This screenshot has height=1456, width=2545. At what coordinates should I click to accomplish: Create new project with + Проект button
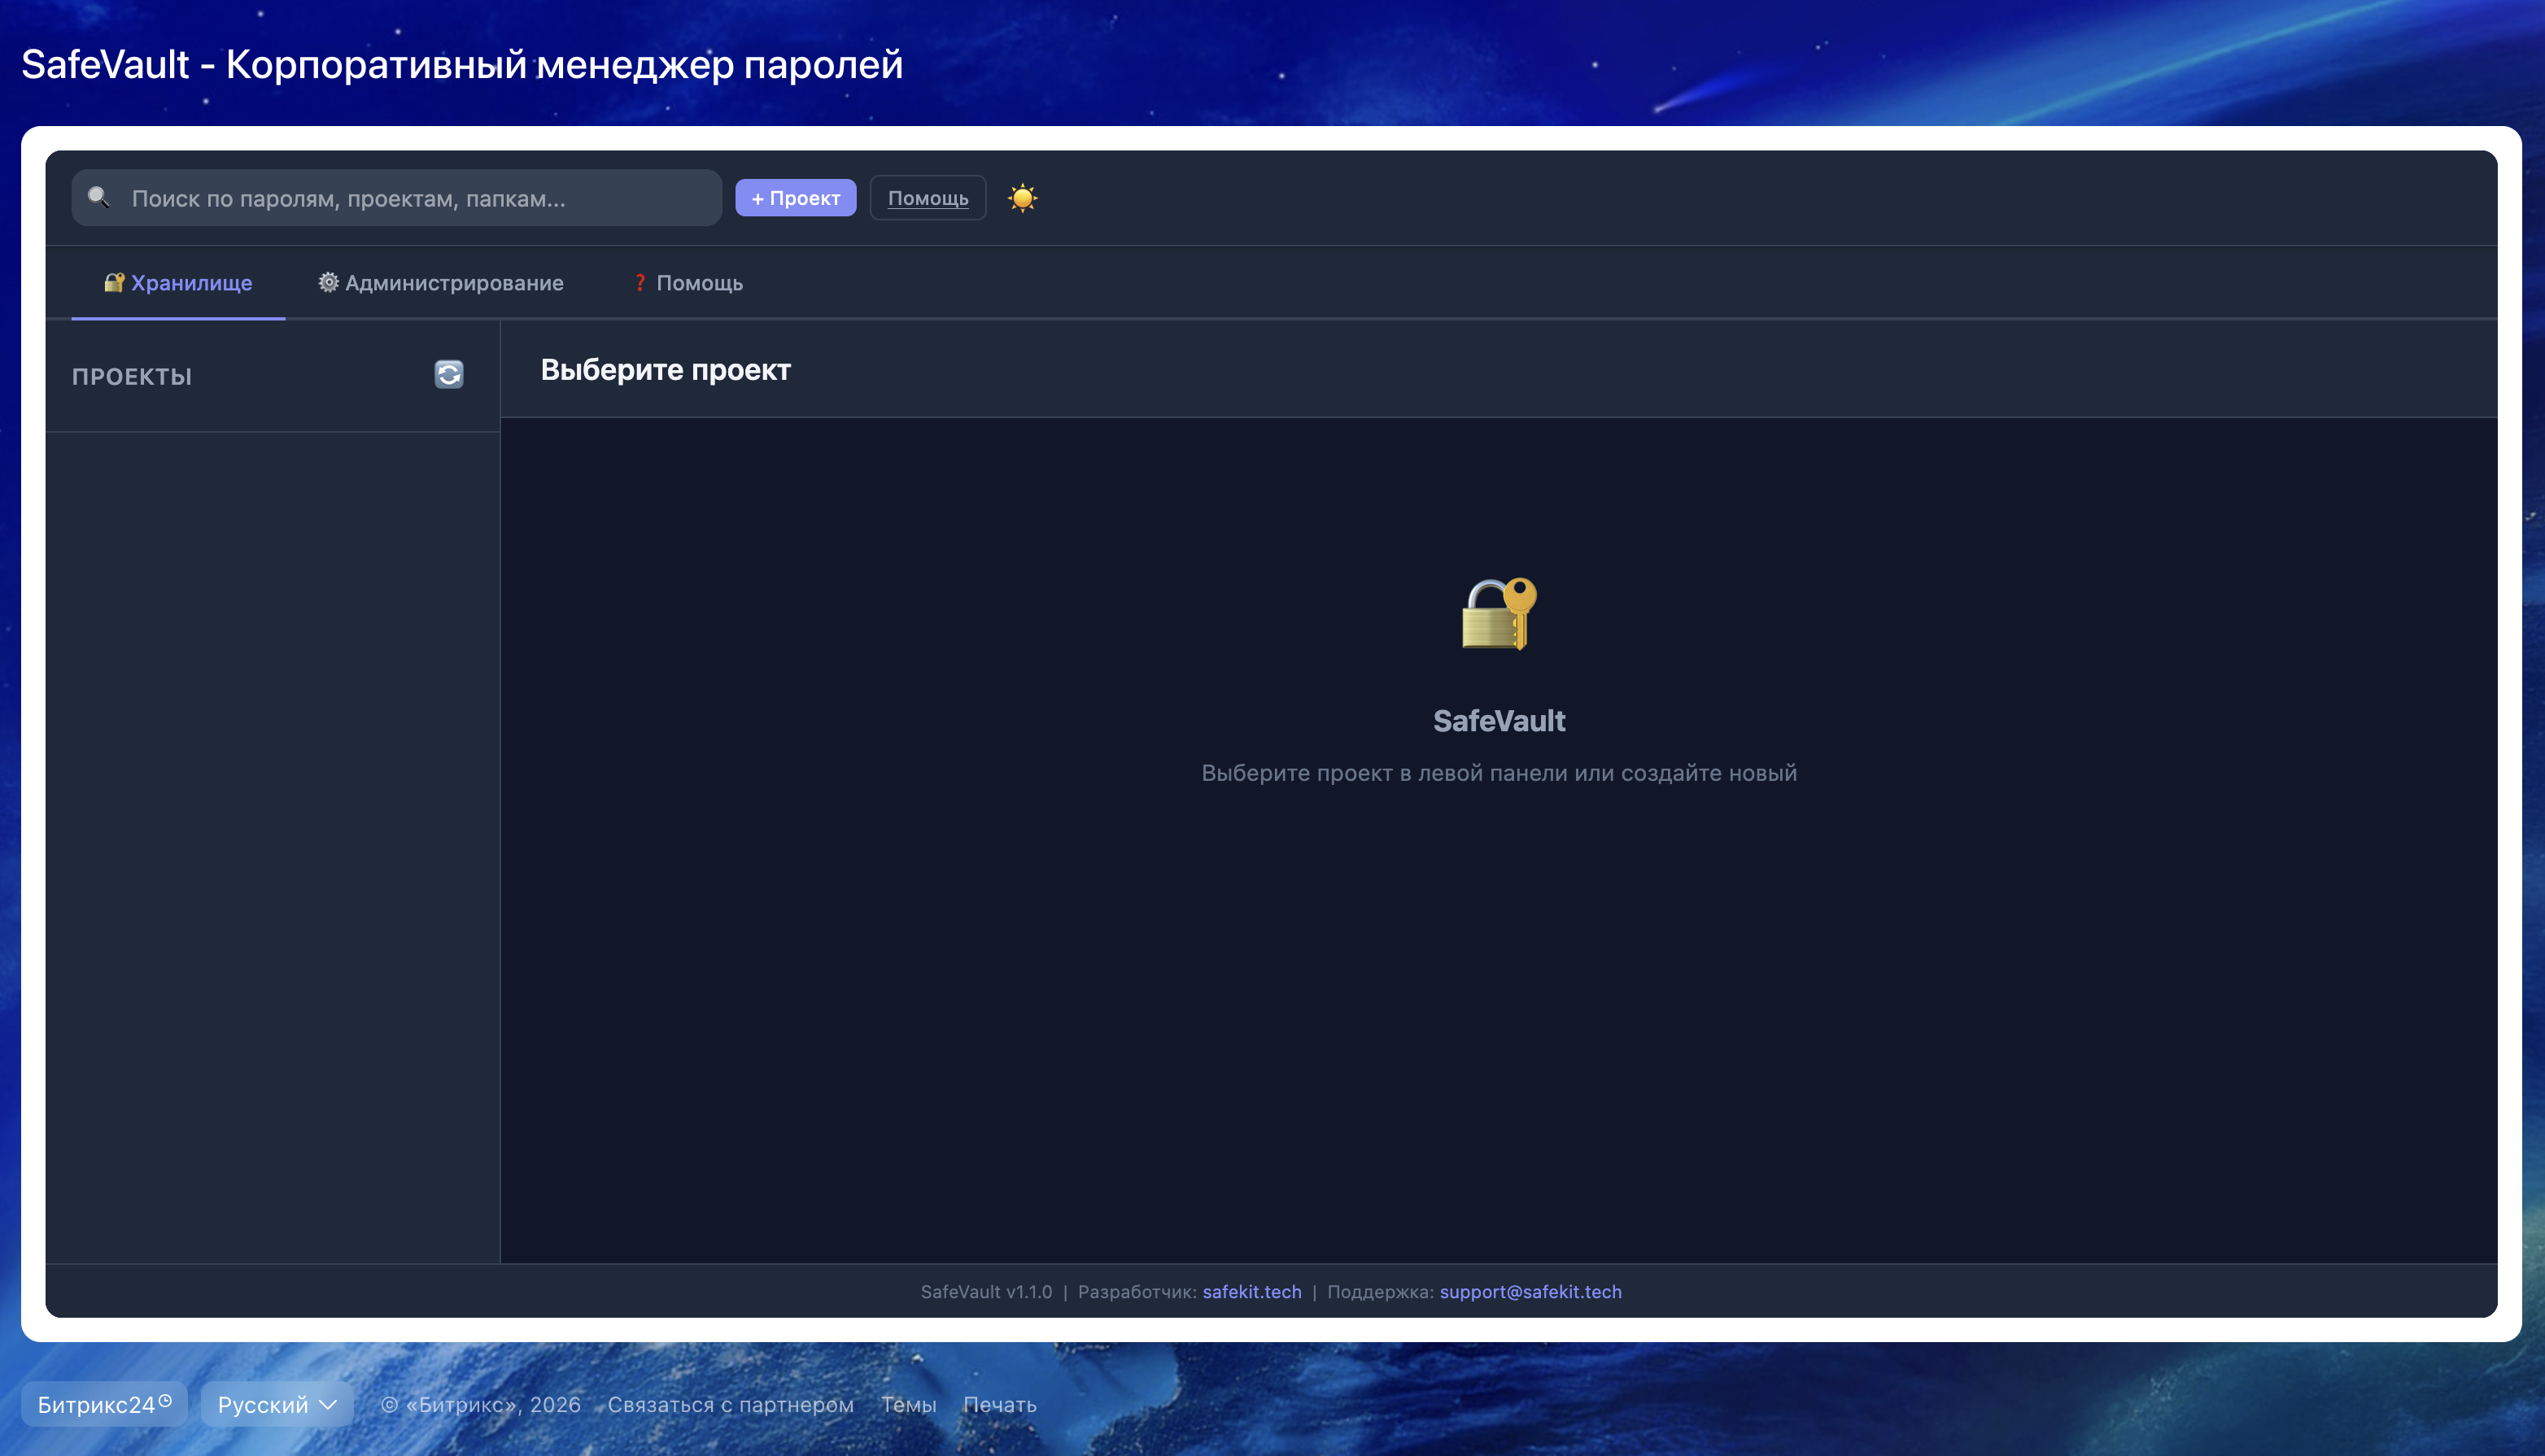click(x=795, y=198)
